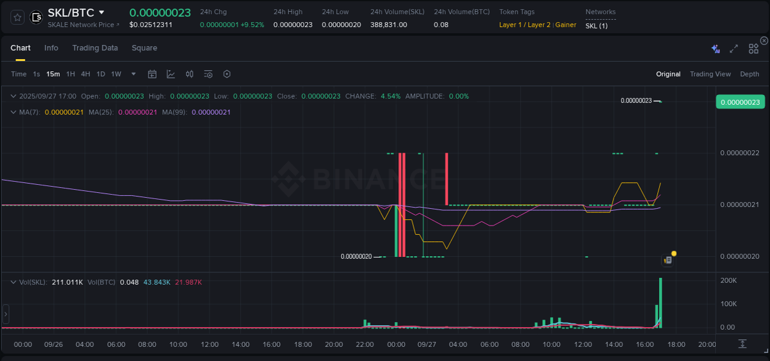Click the SKALE Network token logo
This screenshot has width=770, height=361.
[36, 17]
